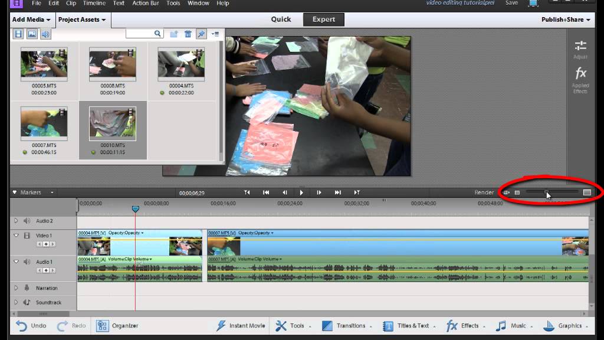Click the search field in Project Assets
The image size is (604, 340).
[145, 34]
